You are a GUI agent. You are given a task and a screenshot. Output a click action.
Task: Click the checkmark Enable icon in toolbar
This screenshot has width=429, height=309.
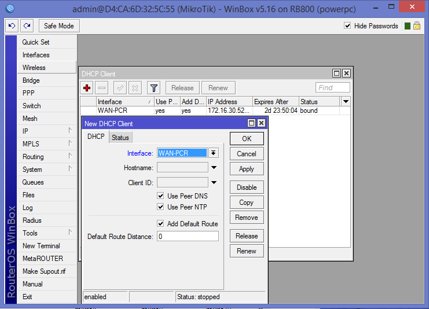pos(120,88)
